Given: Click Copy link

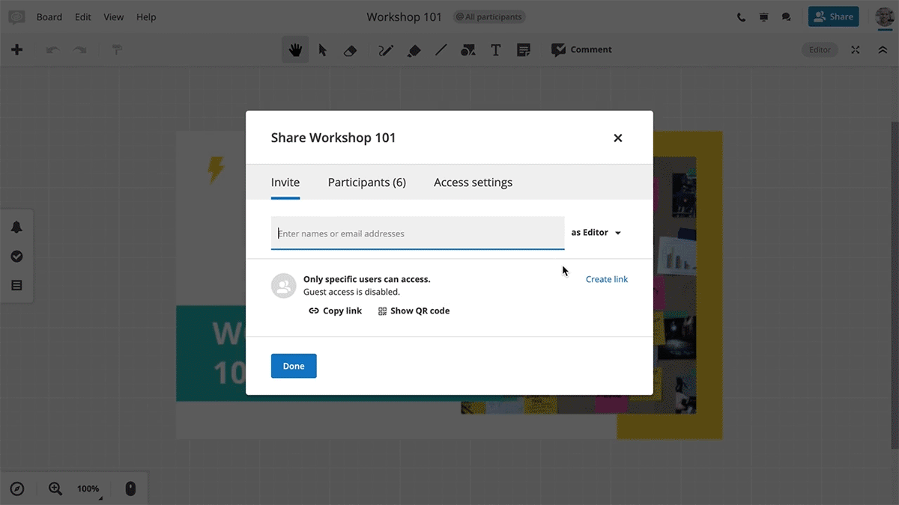Looking at the screenshot, I should (335, 310).
